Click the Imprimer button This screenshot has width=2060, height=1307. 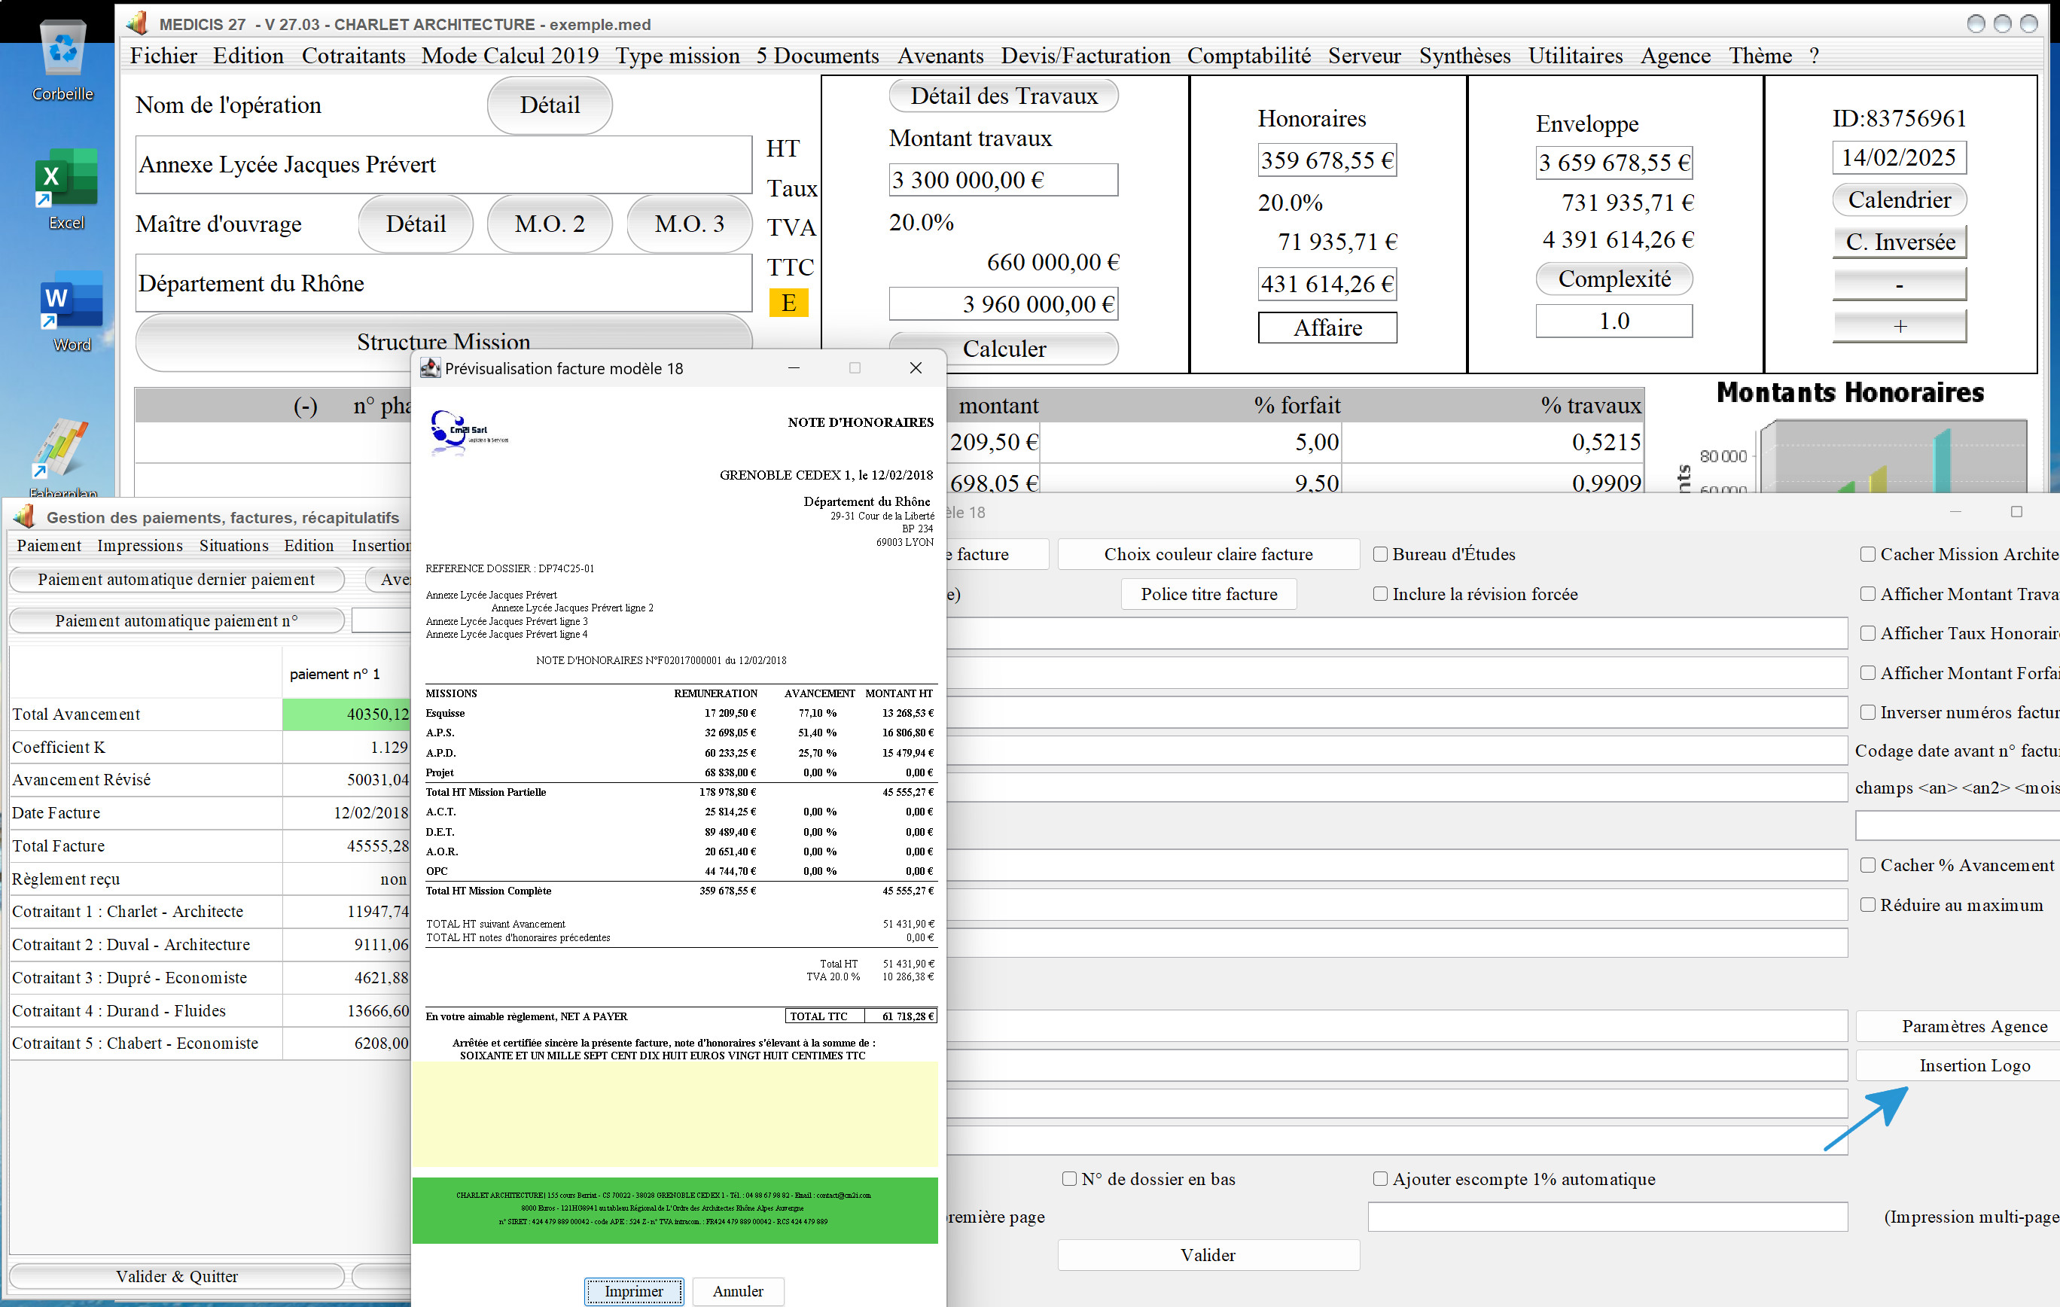pyautogui.click(x=633, y=1290)
